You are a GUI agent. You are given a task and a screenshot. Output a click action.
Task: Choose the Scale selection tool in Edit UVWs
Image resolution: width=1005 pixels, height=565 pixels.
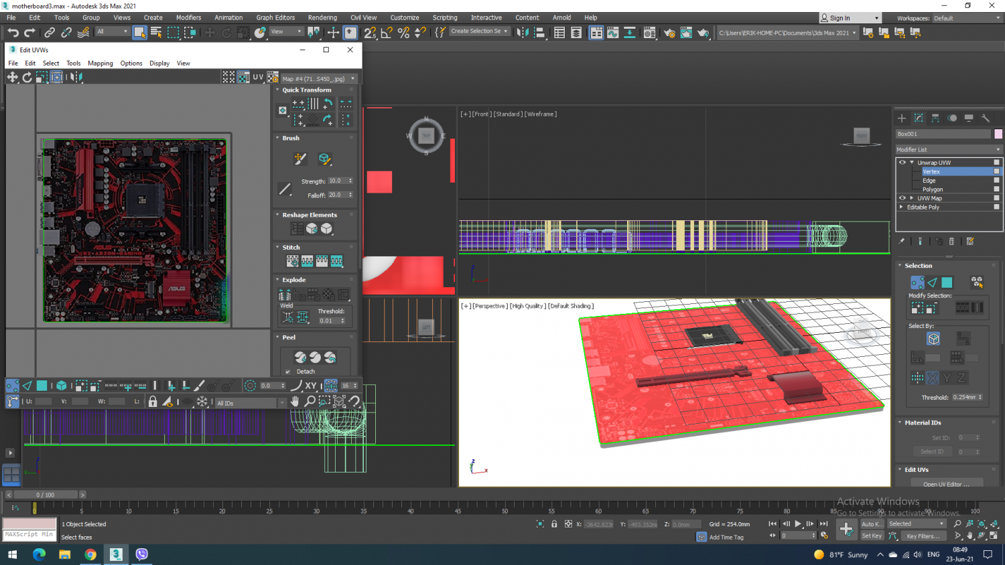(42, 78)
